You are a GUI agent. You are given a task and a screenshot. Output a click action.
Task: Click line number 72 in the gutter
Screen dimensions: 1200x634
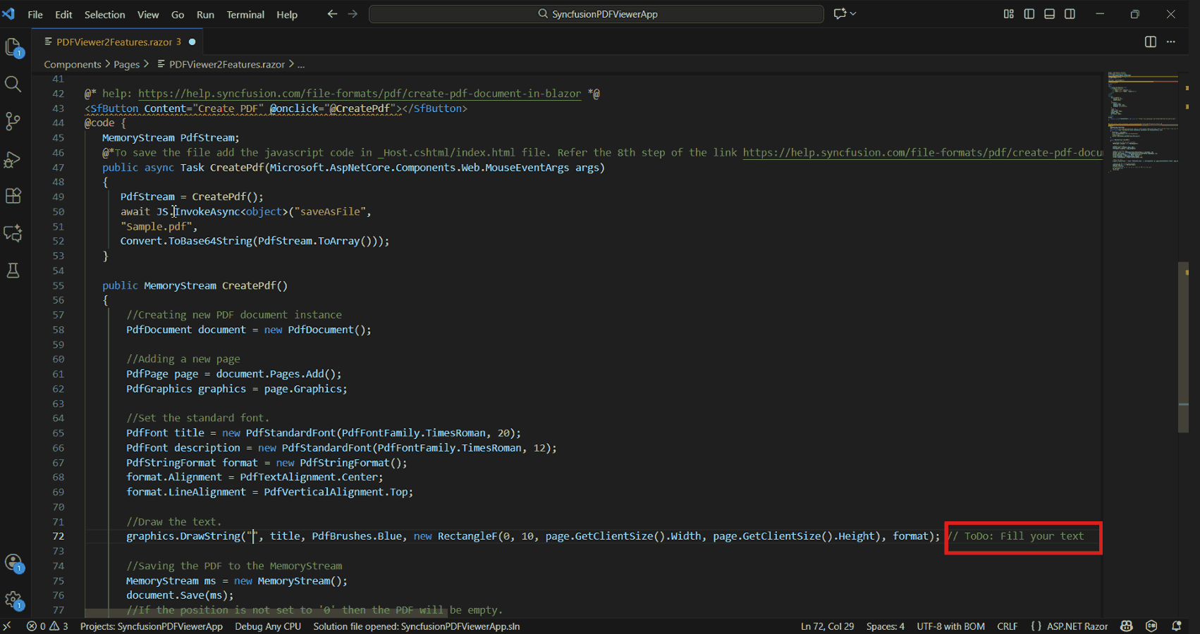coord(58,537)
